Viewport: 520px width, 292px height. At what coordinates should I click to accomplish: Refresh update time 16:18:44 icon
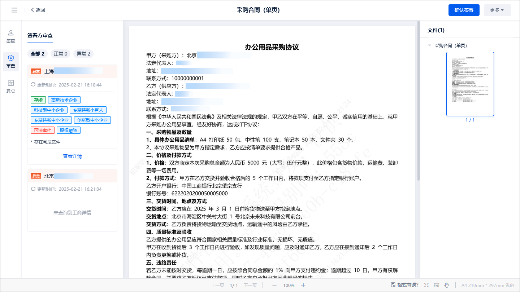point(33,85)
